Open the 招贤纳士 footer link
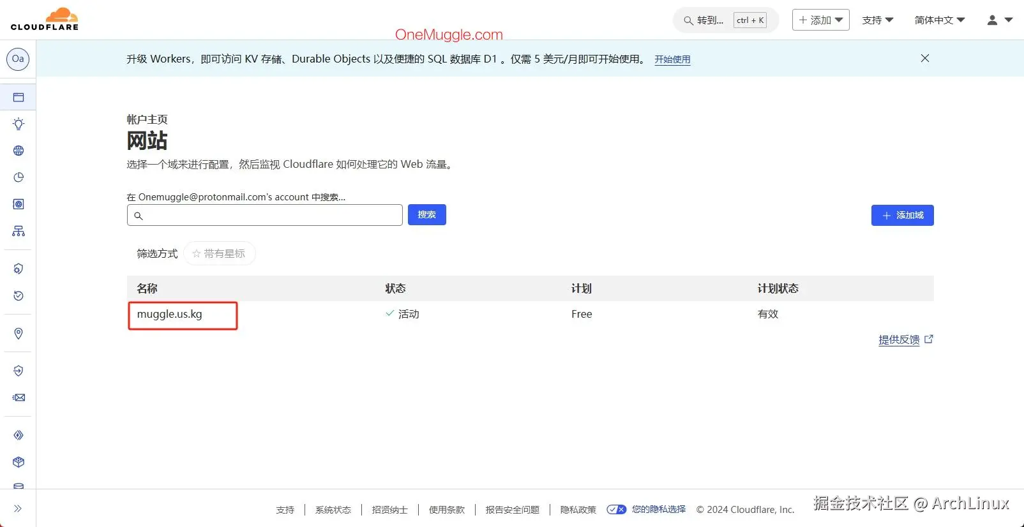The height and width of the screenshot is (527, 1024). click(390, 510)
